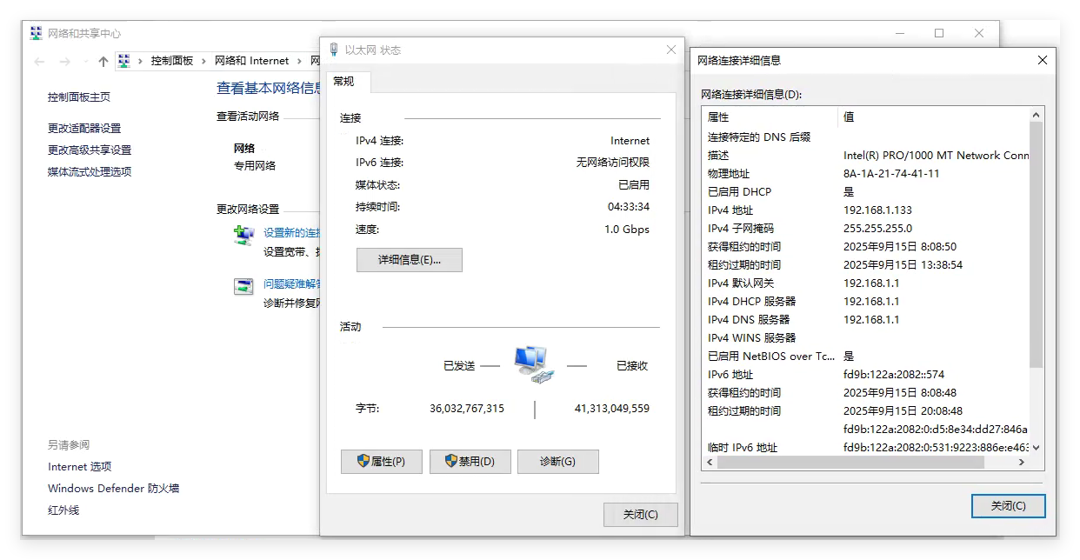Click the Up arrow navigation icon

(x=103, y=61)
